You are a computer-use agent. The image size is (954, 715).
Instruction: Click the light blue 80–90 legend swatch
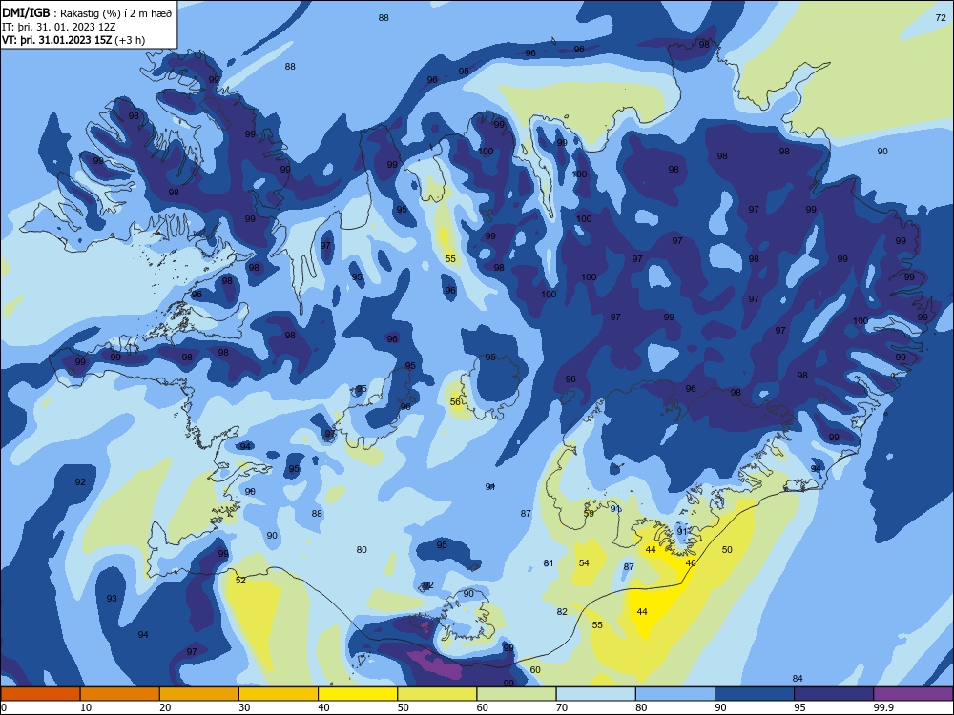click(x=675, y=694)
